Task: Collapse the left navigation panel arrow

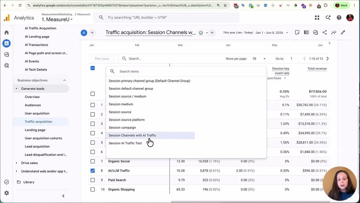Action: (63, 196)
